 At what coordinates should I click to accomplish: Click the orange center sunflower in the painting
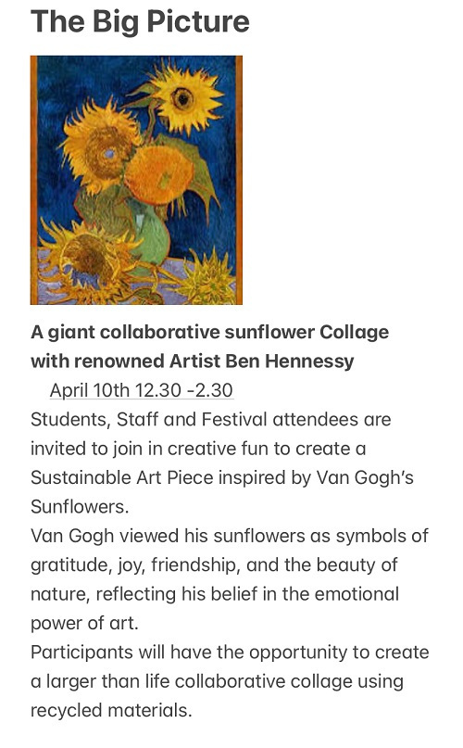(x=160, y=174)
